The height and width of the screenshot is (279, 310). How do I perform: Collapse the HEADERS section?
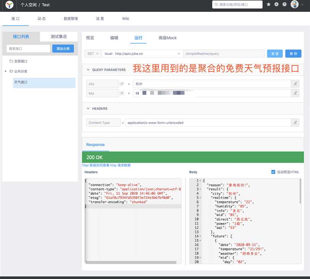pyautogui.click(x=88, y=108)
